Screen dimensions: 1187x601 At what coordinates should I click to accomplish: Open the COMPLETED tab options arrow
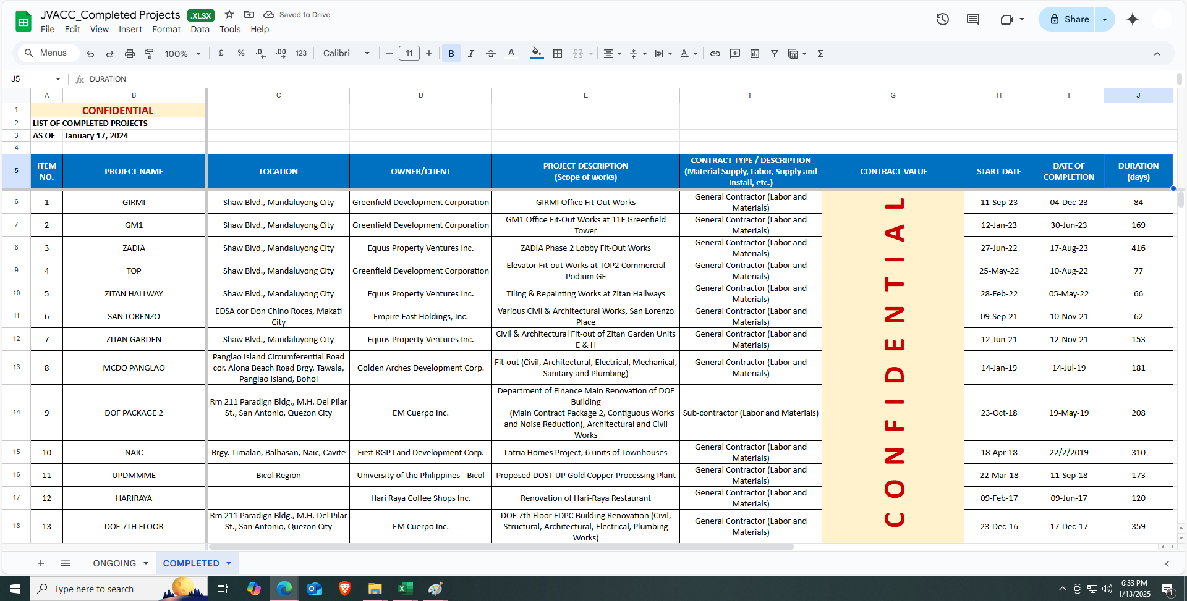[x=229, y=563]
